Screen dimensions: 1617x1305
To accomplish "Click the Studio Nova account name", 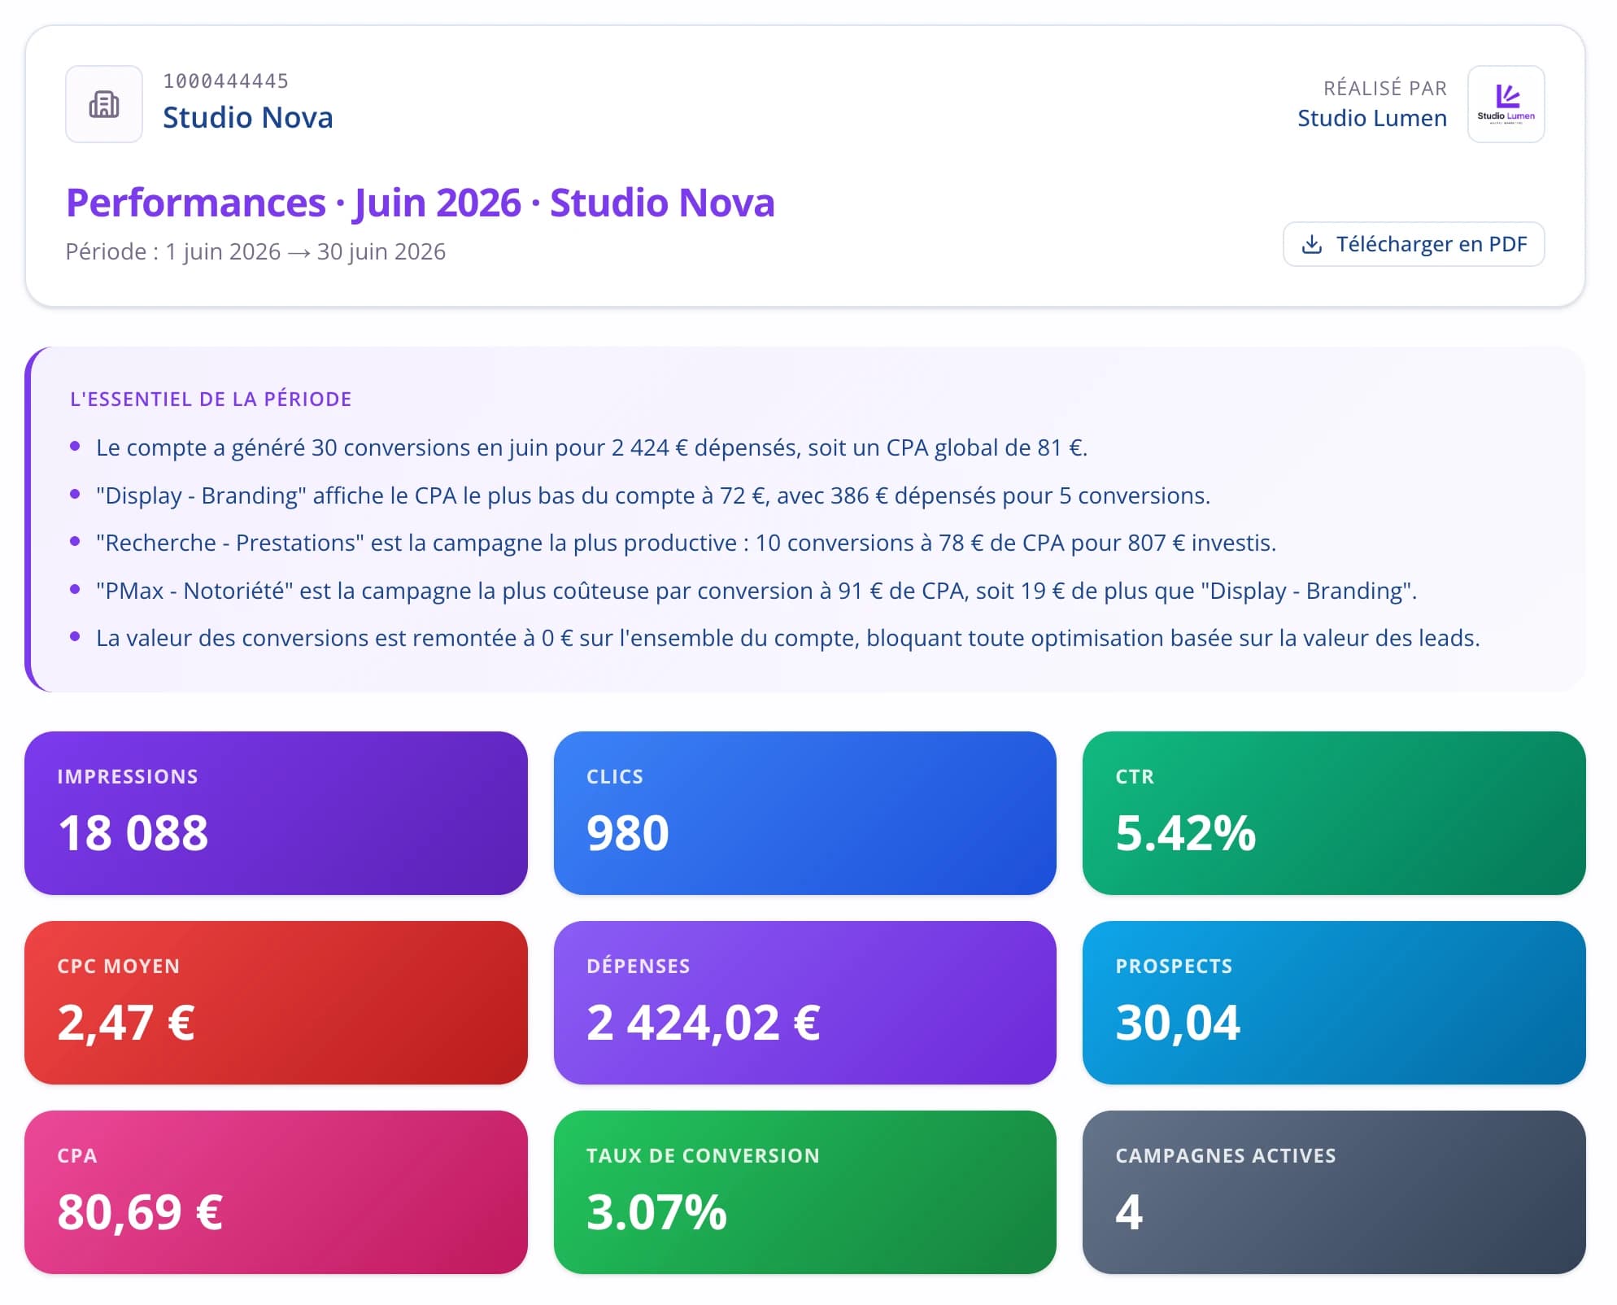I will [248, 118].
